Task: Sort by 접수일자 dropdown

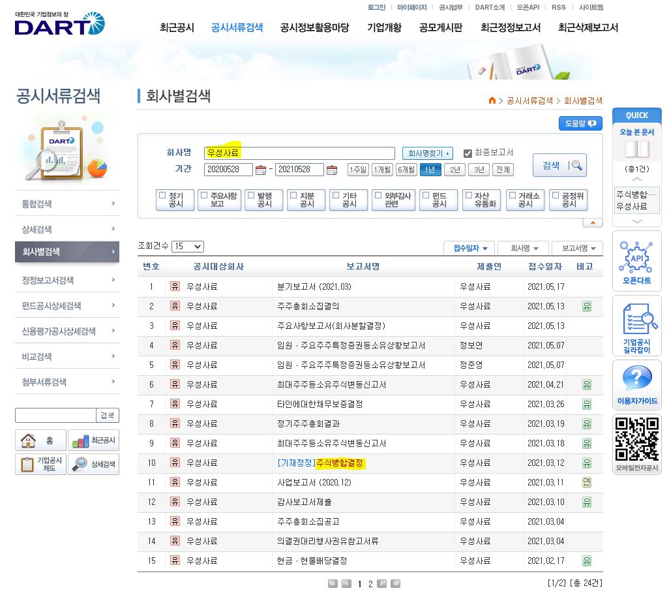Action: (469, 248)
